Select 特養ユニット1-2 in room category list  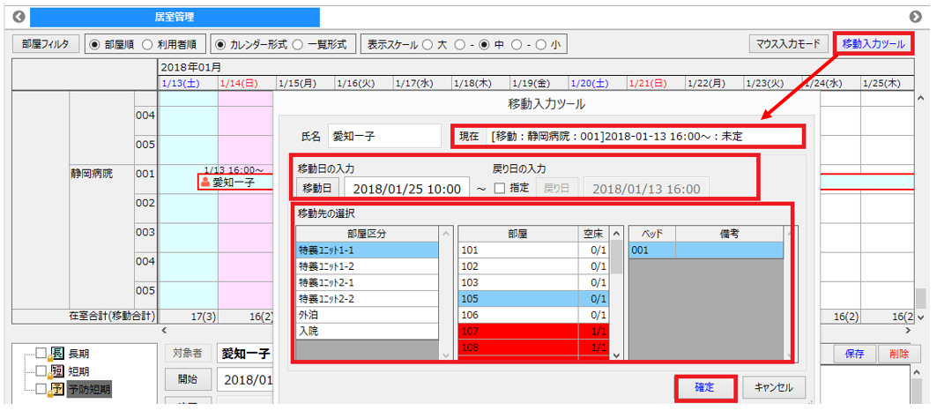pos(367,265)
